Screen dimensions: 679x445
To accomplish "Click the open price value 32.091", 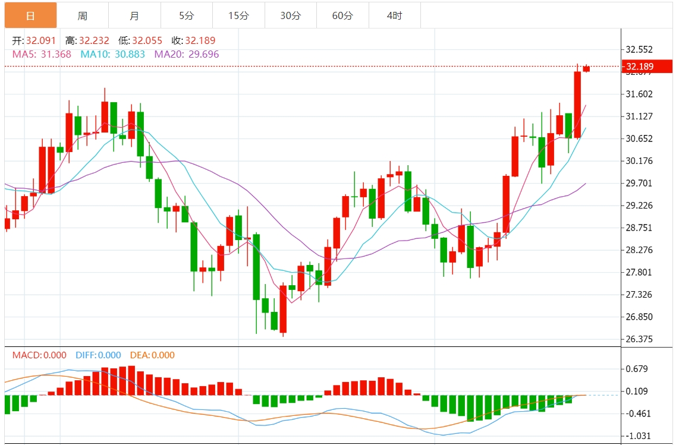I will tap(41, 40).
